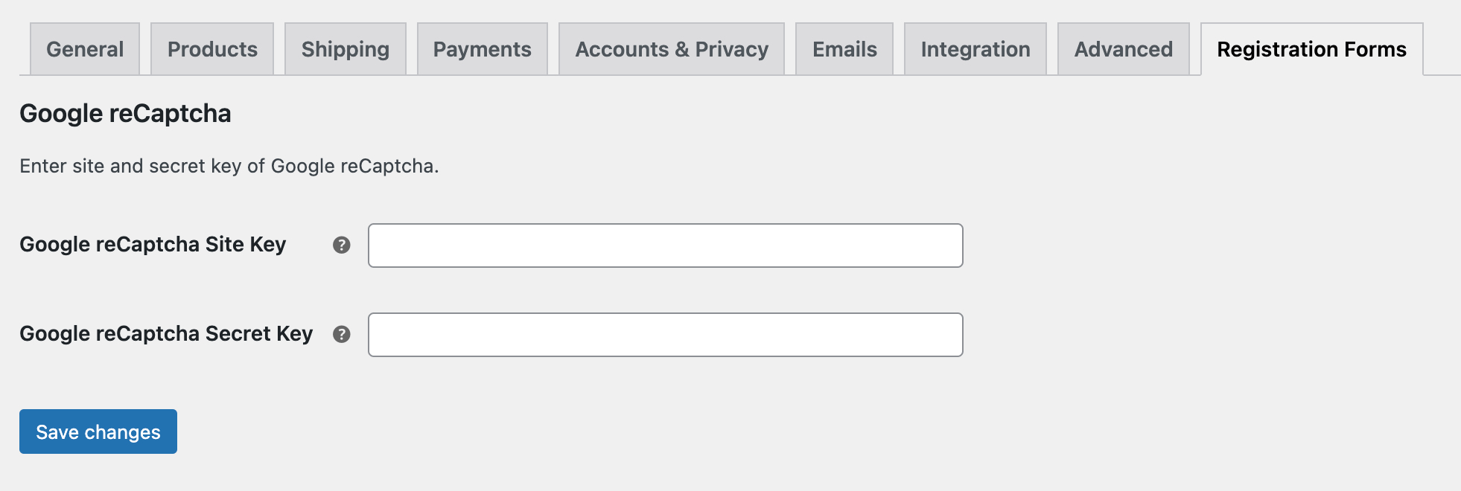Open the General settings tab
This screenshot has width=1461, height=491.
tap(84, 48)
